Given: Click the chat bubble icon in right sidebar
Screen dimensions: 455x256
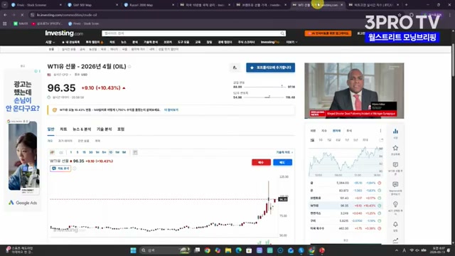Looking at the screenshot, I should pos(395,164).
